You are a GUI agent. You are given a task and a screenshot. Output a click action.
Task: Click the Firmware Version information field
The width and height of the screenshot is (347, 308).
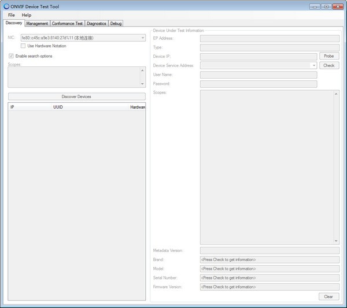270,287
